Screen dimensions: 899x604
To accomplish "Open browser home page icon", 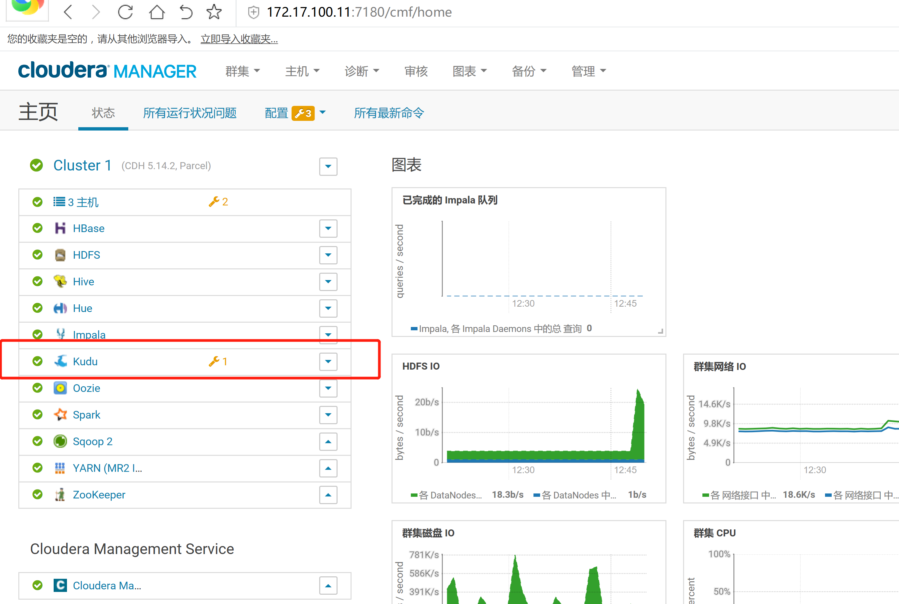I will tap(157, 12).
